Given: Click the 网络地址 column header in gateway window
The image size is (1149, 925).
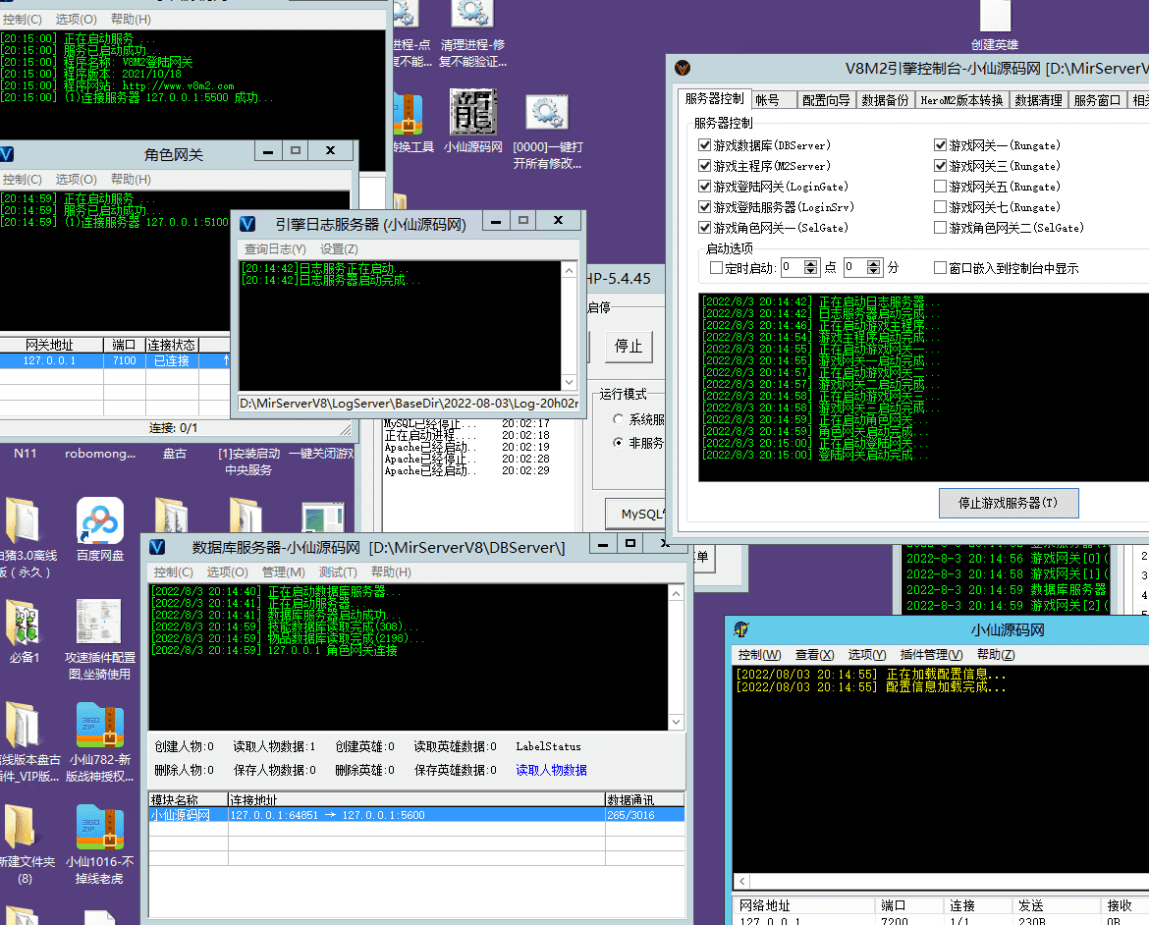Looking at the screenshot, I should pos(804,905).
